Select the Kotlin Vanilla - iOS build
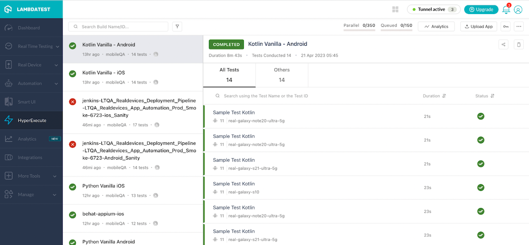This screenshot has height=245, width=529. [133, 77]
